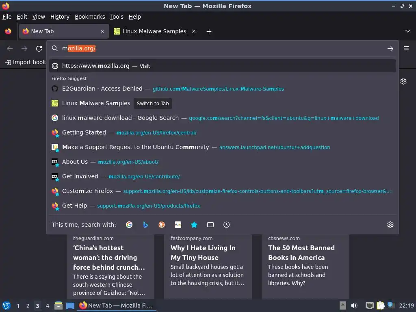Open the Bookmarks menu
This screenshot has height=312, width=416.
pos(90,17)
